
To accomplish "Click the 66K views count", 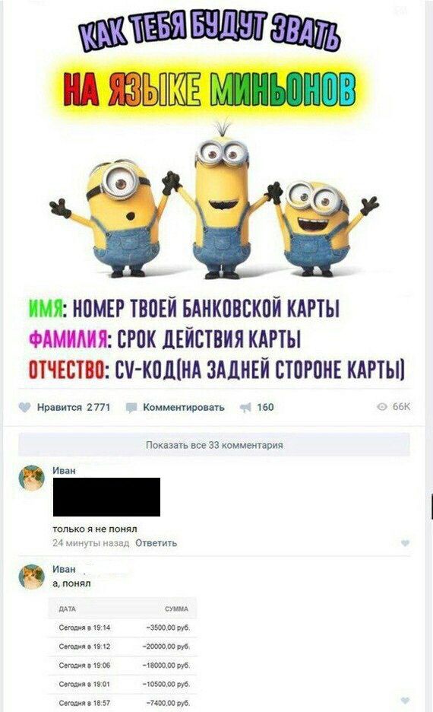I will pos(401,407).
